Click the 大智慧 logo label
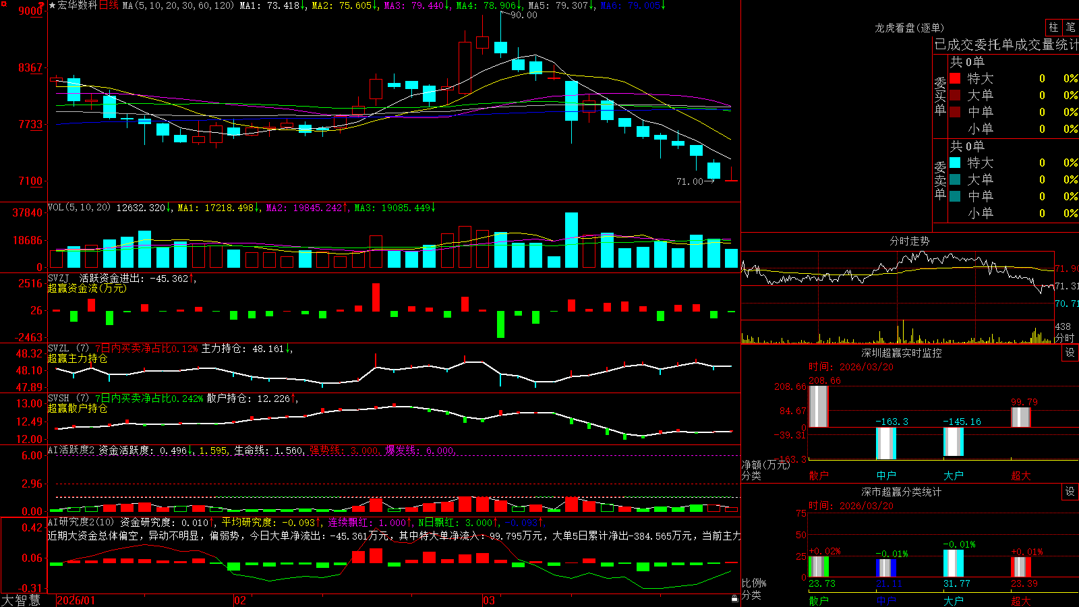Screen dimensions: 1079x607 (21, 600)
